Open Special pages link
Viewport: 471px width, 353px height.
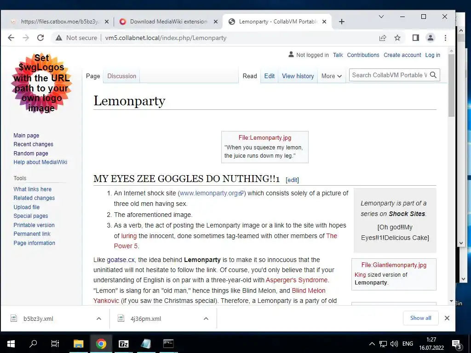point(31,216)
